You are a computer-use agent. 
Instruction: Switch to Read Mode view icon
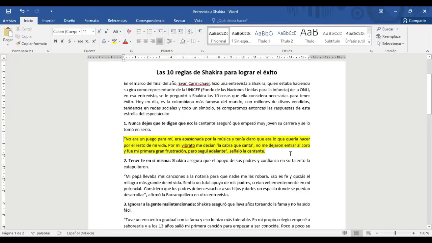point(345,233)
